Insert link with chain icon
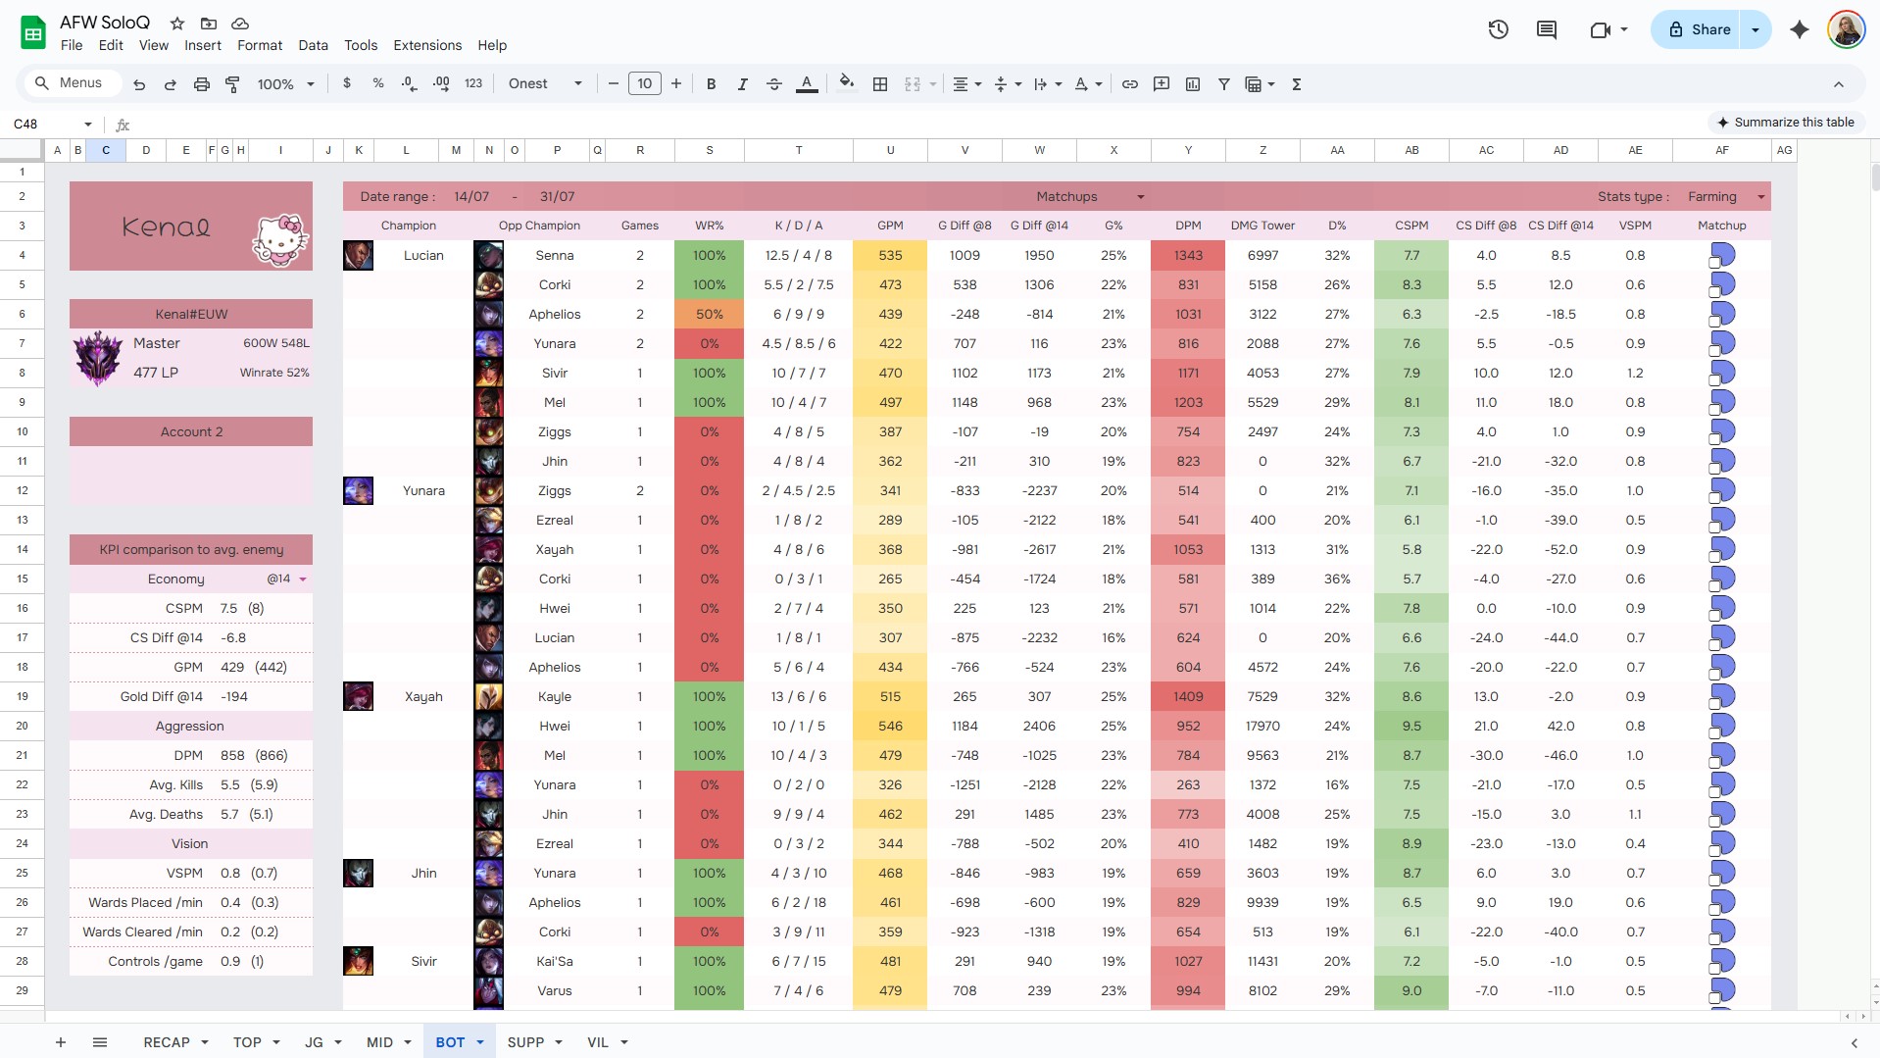 [x=1130, y=84]
